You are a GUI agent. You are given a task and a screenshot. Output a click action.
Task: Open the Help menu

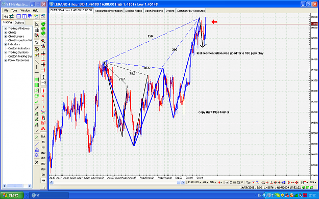(x=36, y=10)
